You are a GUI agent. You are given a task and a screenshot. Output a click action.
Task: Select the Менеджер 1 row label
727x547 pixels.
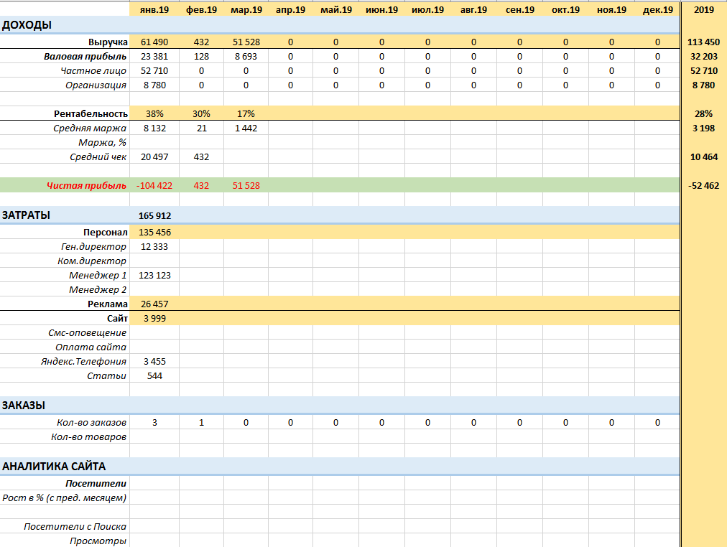tap(98, 276)
